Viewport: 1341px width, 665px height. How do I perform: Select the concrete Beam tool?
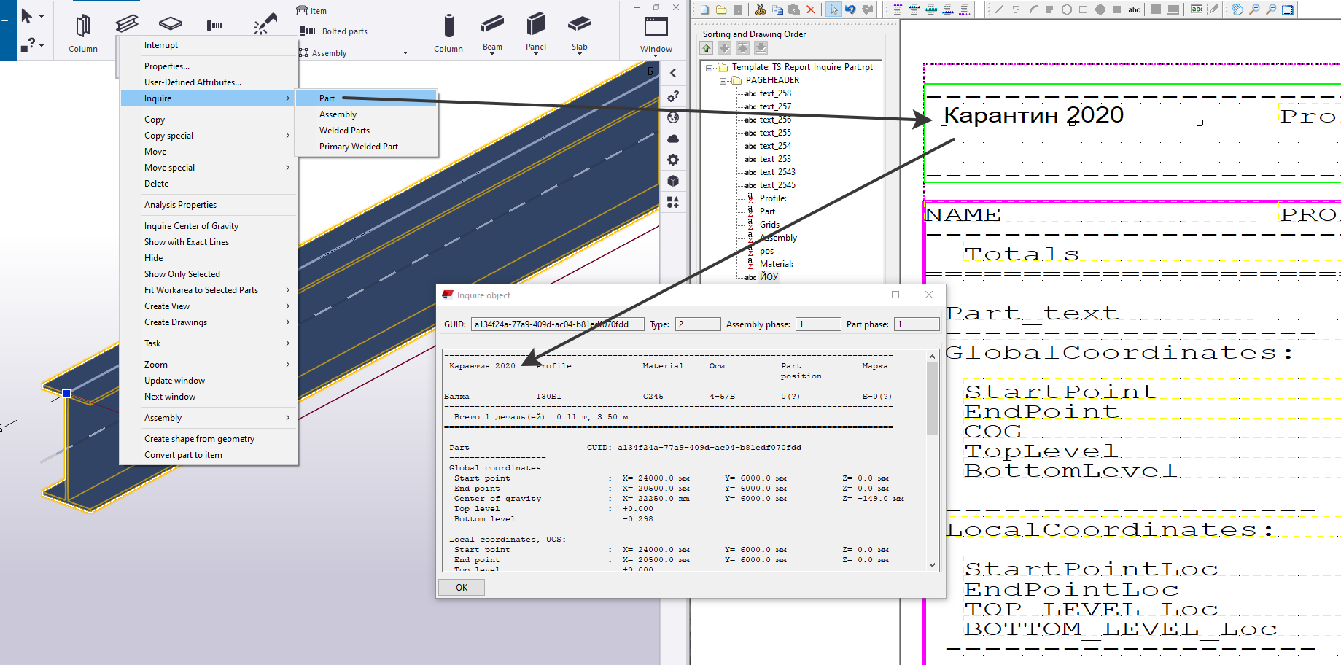[492, 26]
